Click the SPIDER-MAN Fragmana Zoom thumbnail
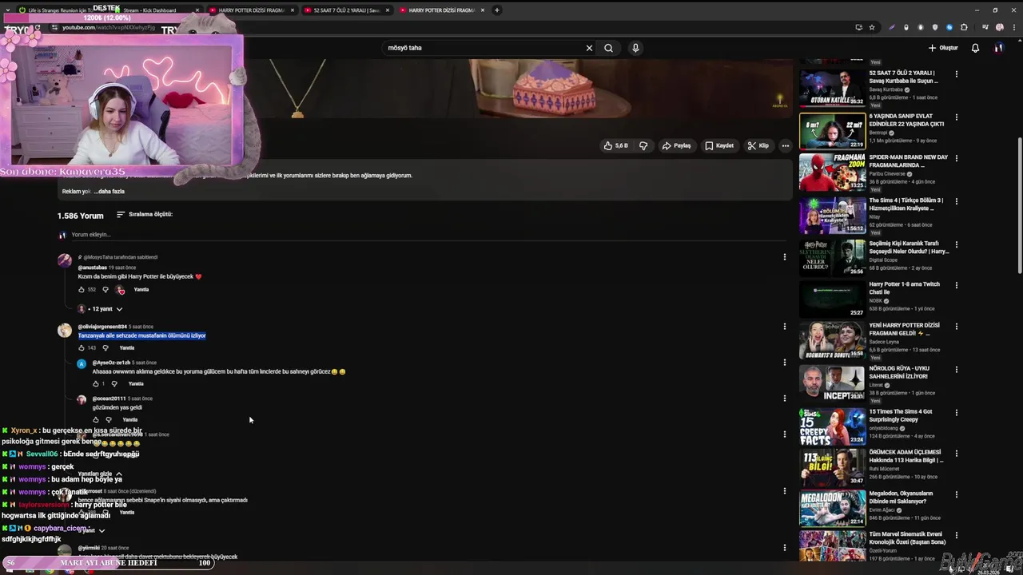The width and height of the screenshot is (1023, 575). 832,172
